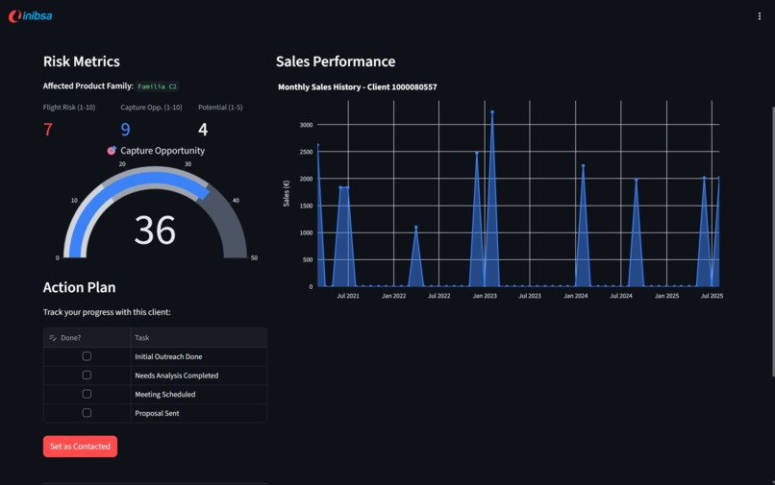Screen dimensions: 775x485
Task: Open the three-dot main menu
Action: pyautogui.click(x=760, y=16)
